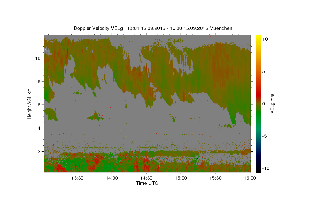Click the colorbar label '-5'
This screenshot has height=207, width=310.
tap(265, 136)
